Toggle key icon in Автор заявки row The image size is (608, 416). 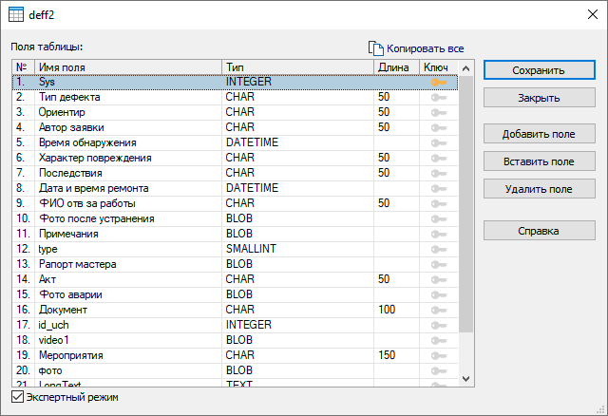(439, 128)
